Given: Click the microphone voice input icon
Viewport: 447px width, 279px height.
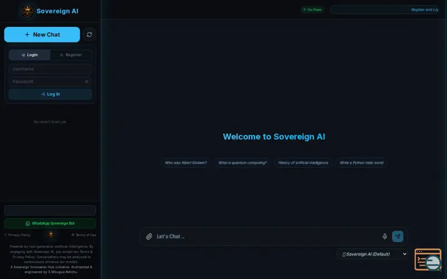Looking at the screenshot, I should pyautogui.click(x=384, y=236).
